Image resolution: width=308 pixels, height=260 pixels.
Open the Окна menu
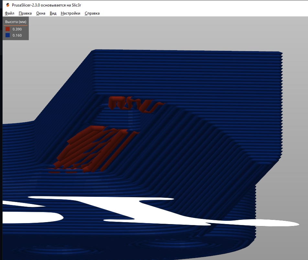41,13
